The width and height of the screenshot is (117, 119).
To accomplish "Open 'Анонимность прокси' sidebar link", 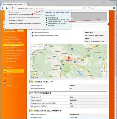I will coord(13,53).
